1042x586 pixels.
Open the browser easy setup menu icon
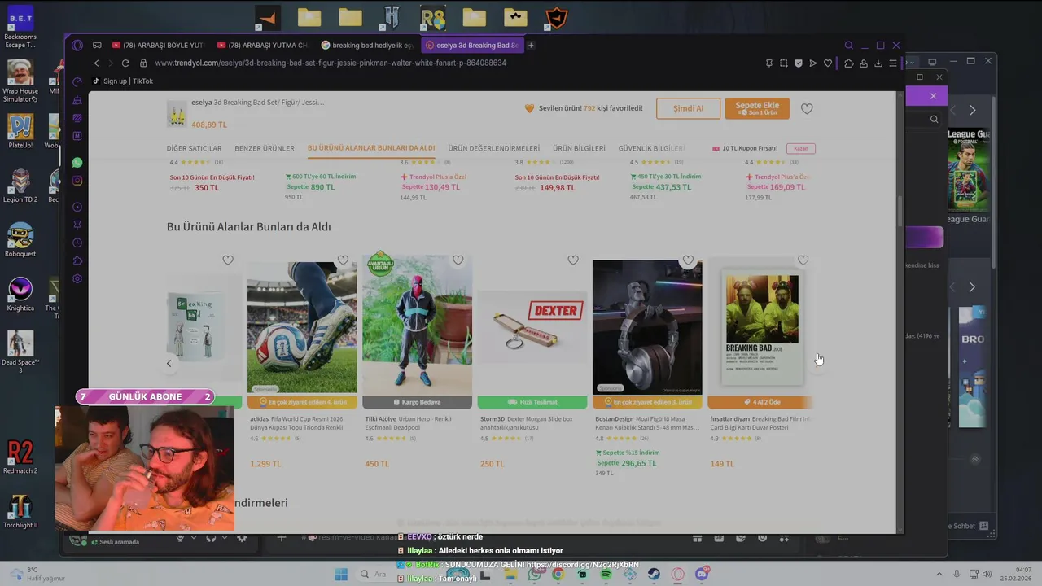tap(893, 63)
